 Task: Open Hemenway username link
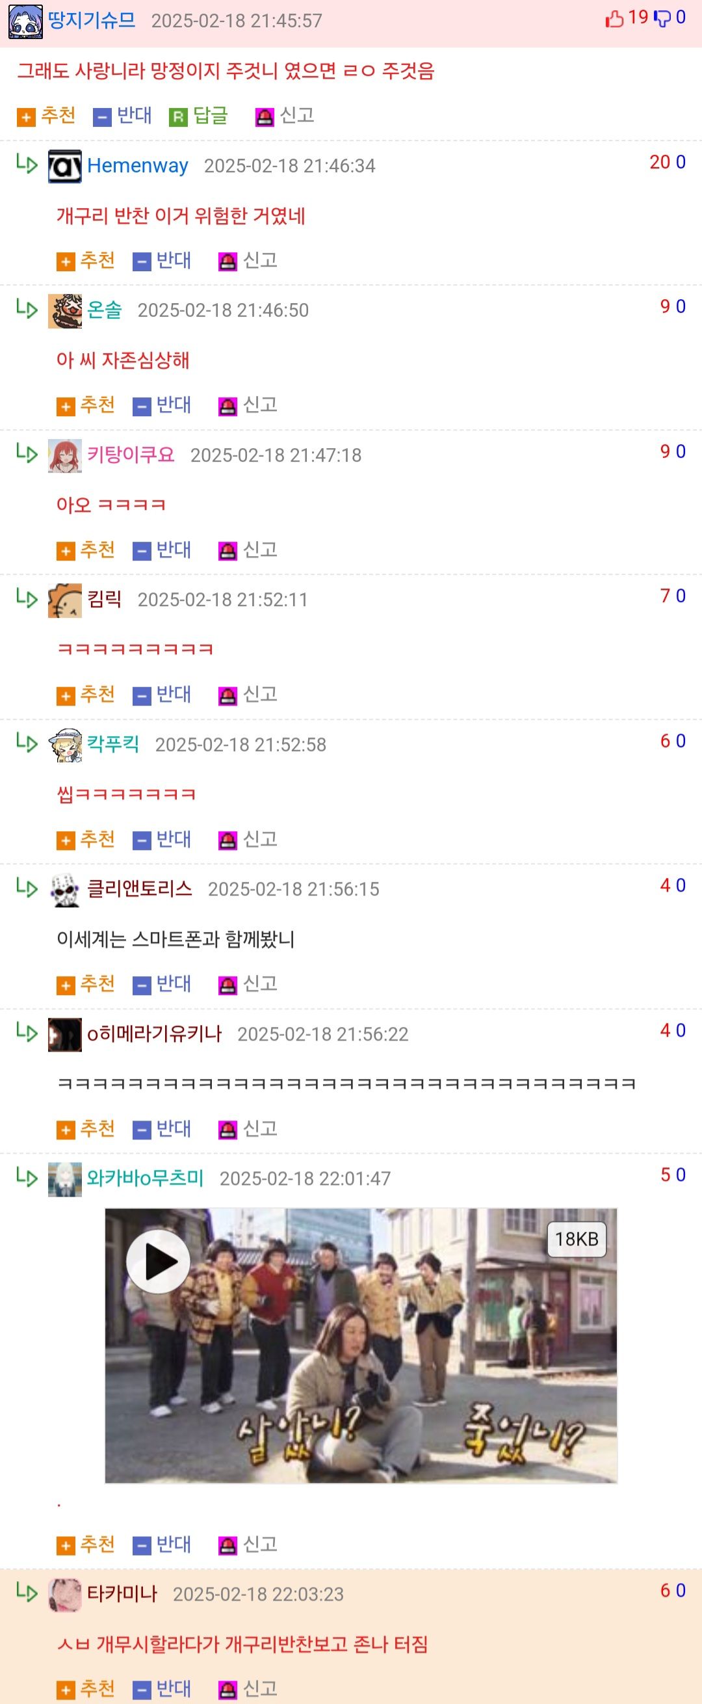tap(138, 165)
